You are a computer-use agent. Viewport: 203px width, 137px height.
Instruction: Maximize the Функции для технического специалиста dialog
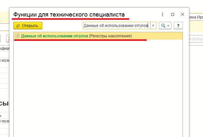coord(172,14)
